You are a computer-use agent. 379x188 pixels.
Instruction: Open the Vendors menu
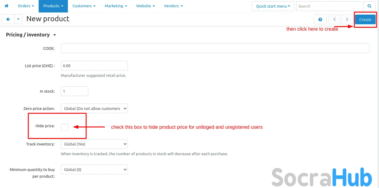(x=173, y=6)
